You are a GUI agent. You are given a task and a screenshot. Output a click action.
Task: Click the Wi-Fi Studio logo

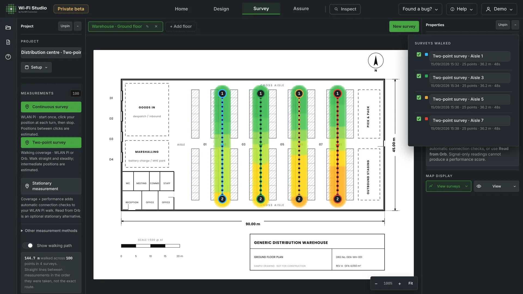point(26,9)
